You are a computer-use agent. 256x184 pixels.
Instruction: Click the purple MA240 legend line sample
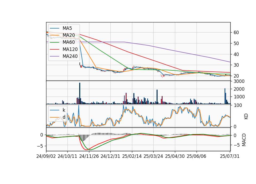point(54,57)
